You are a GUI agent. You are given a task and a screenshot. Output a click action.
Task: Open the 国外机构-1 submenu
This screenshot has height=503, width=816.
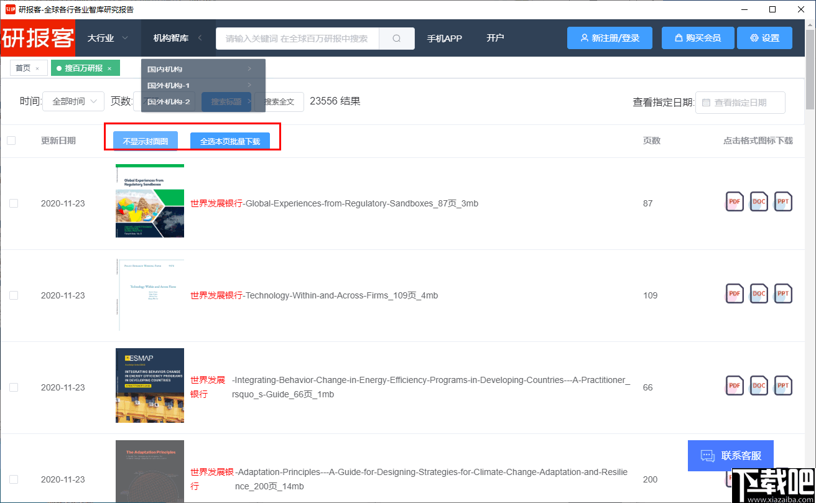pos(203,85)
